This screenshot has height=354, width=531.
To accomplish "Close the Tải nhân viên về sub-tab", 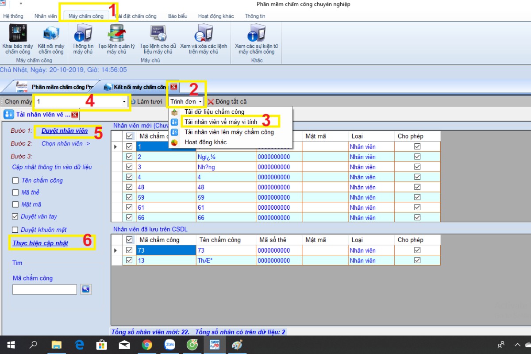I will (74, 115).
